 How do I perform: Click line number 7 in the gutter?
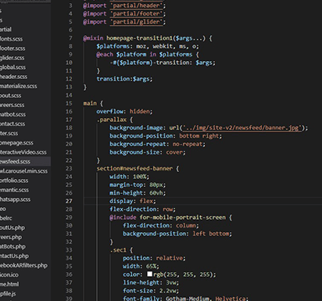(x=70, y=38)
